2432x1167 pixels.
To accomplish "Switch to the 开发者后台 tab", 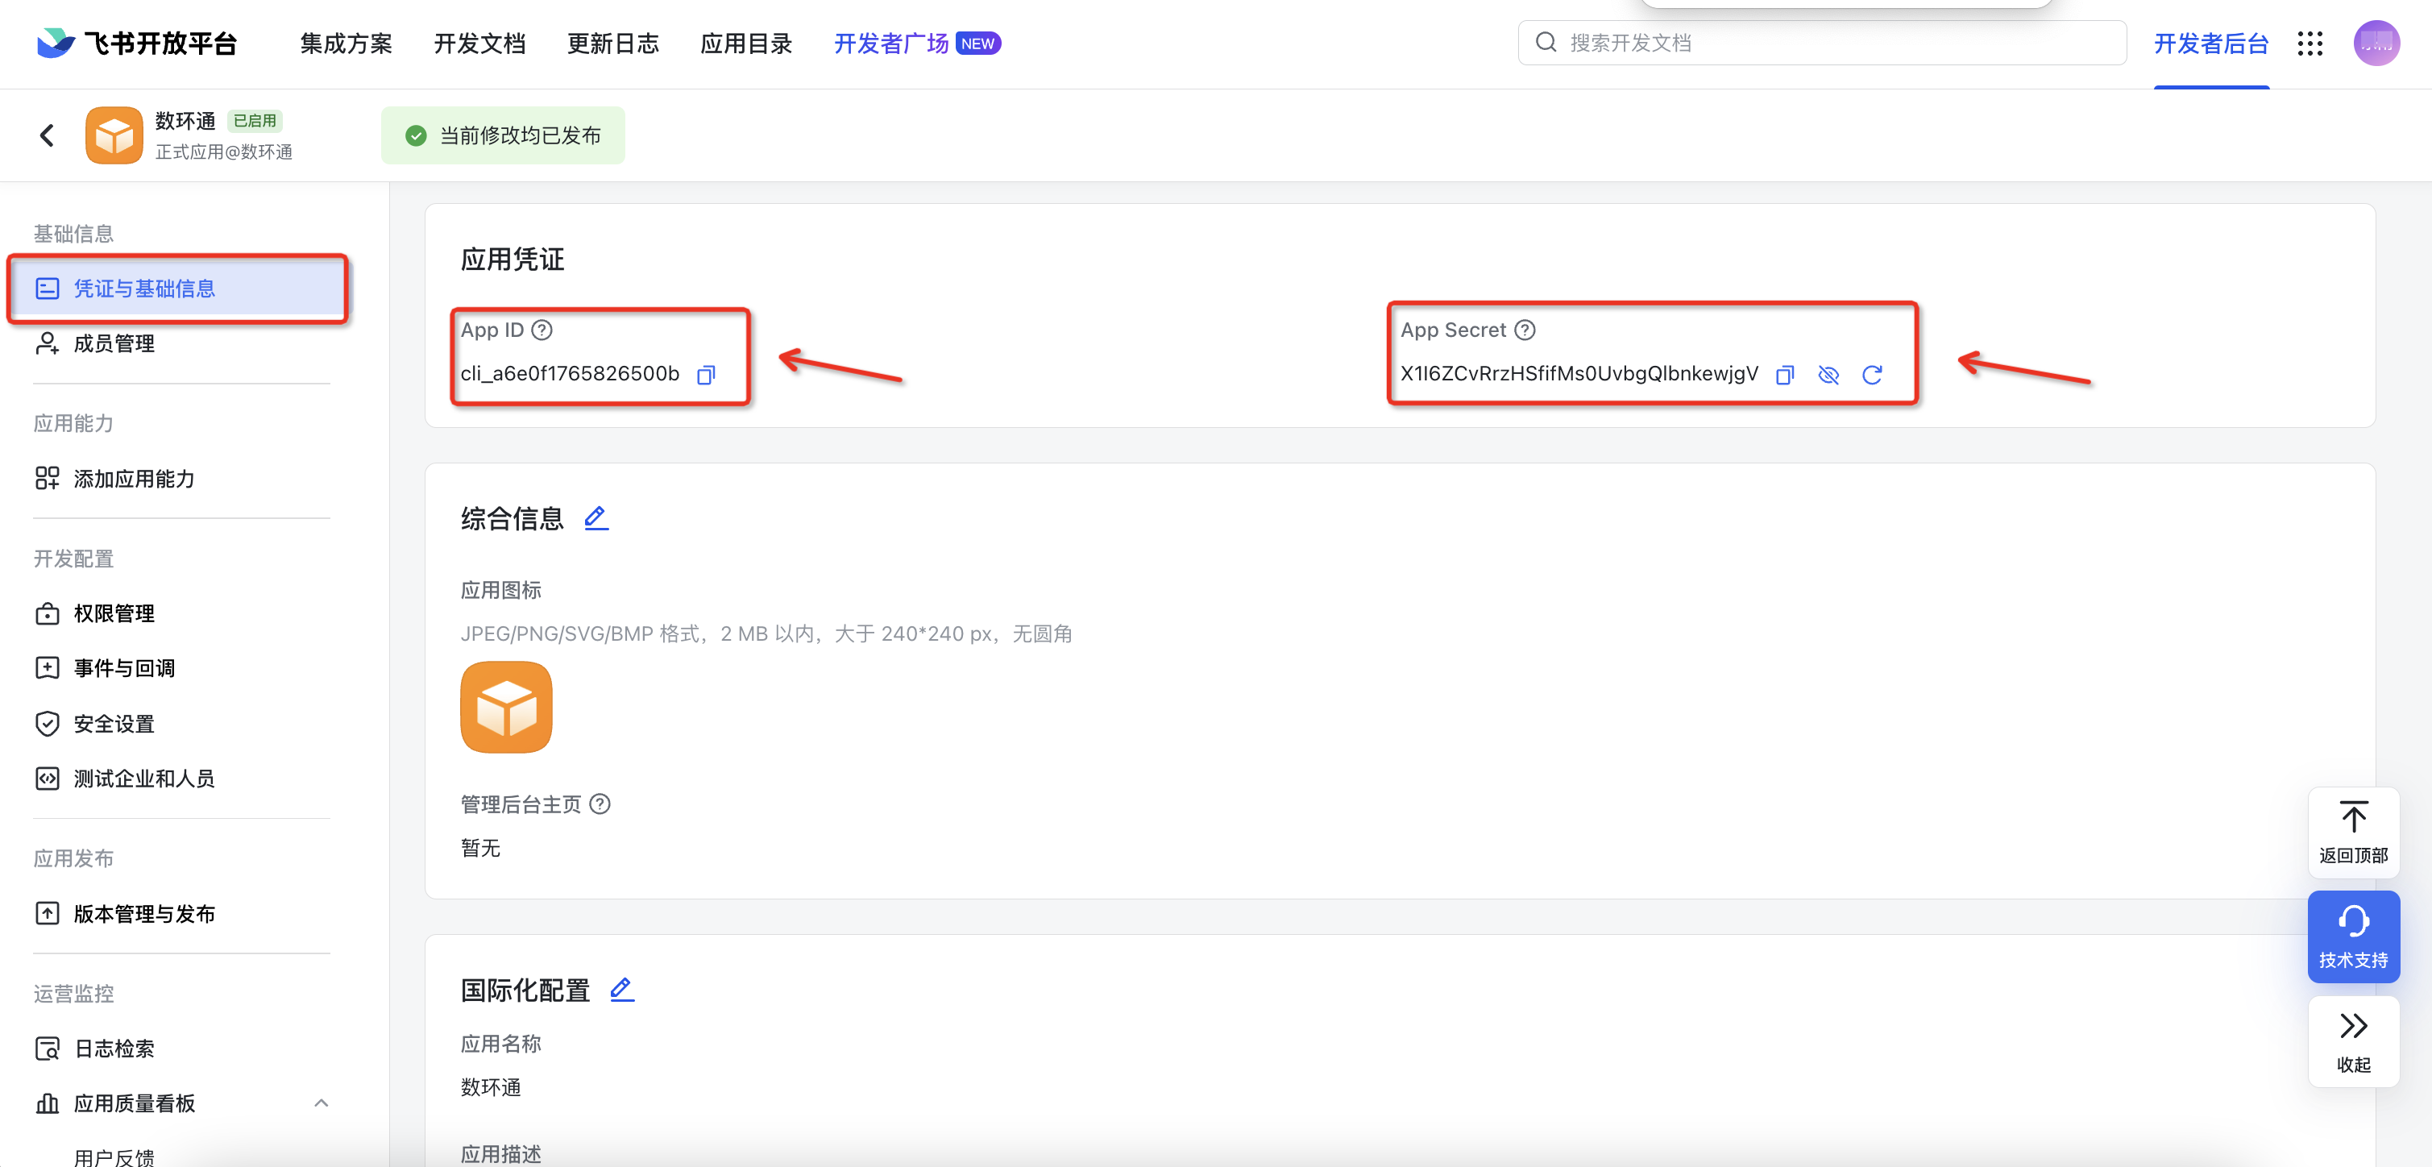I will click(x=2211, y=44).
